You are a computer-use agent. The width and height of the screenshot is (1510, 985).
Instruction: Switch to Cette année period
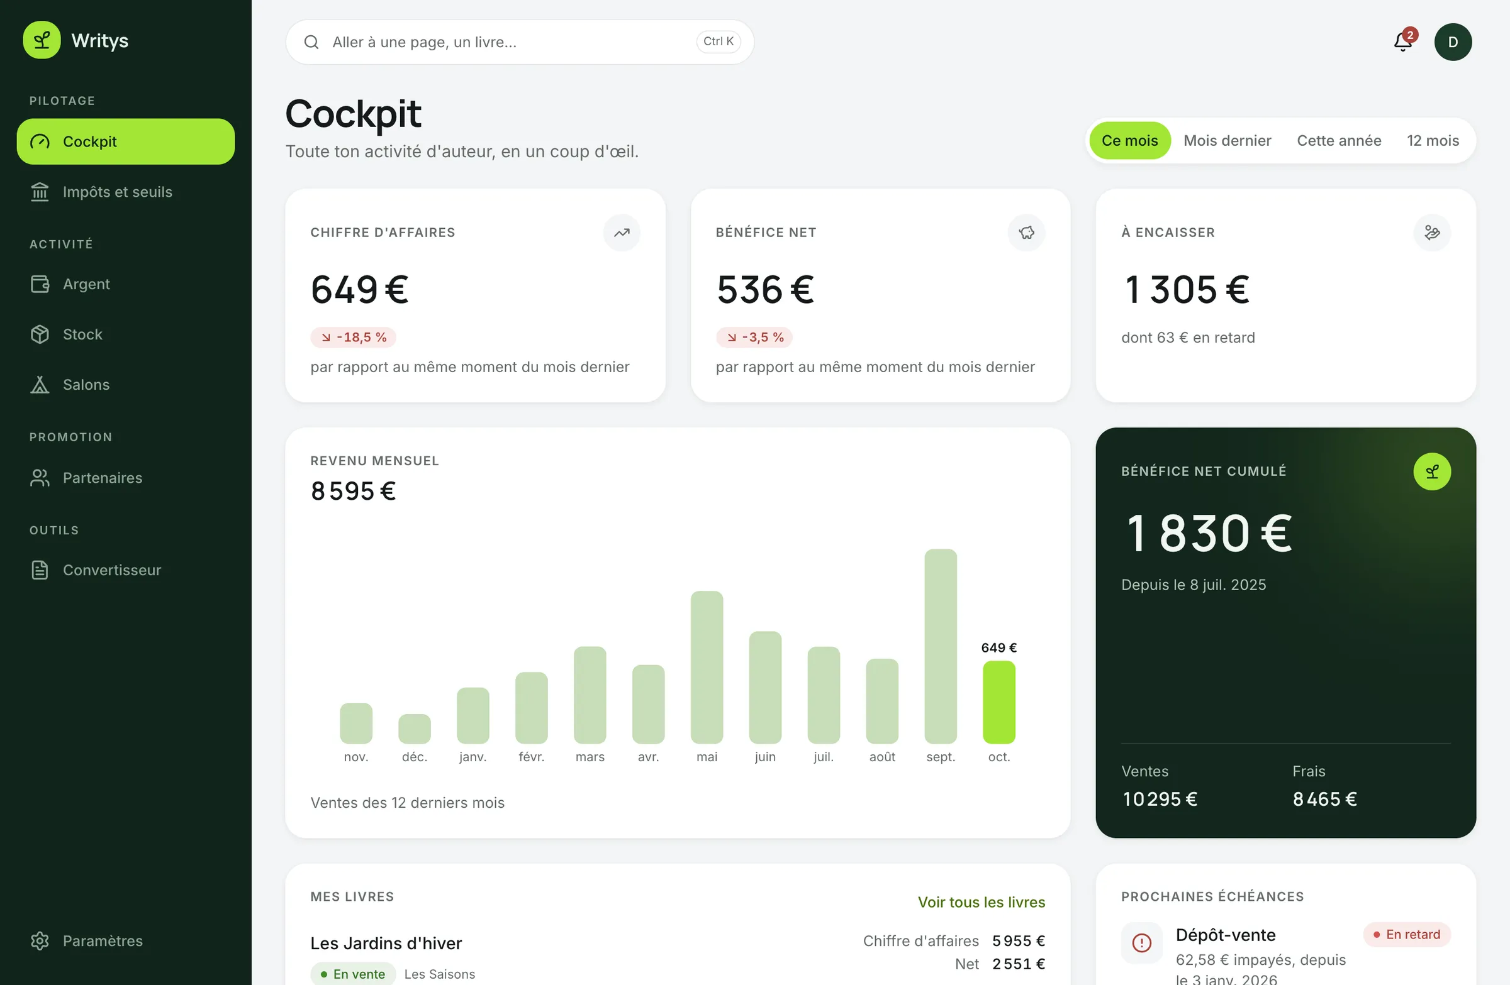(x=1339, y=141)
